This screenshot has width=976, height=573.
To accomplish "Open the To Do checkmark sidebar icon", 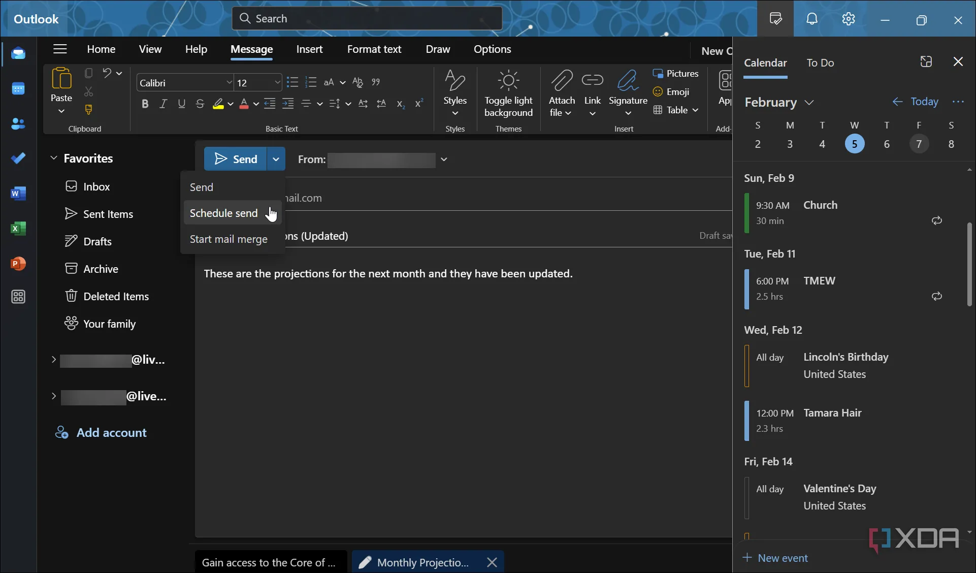I will pos(18,158).
